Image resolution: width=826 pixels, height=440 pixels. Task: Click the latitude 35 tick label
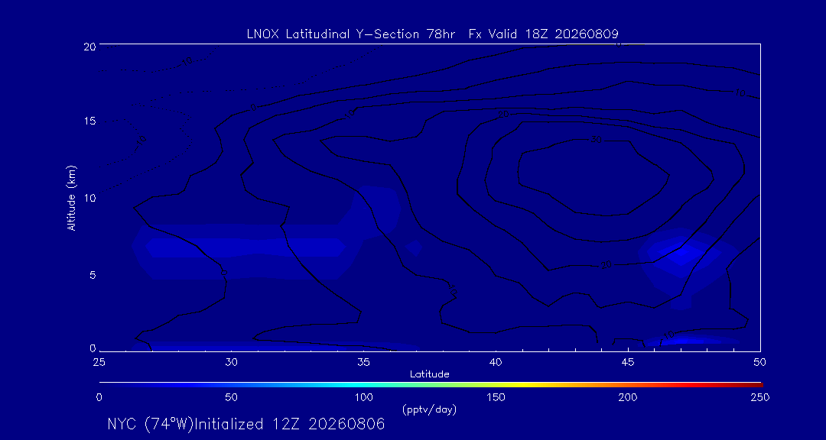click(x=363, y=361)
